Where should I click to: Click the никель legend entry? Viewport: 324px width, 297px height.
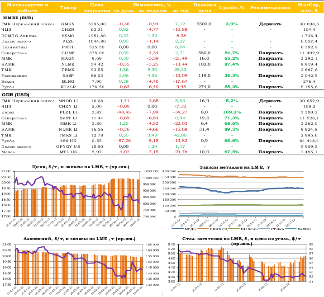243,229
